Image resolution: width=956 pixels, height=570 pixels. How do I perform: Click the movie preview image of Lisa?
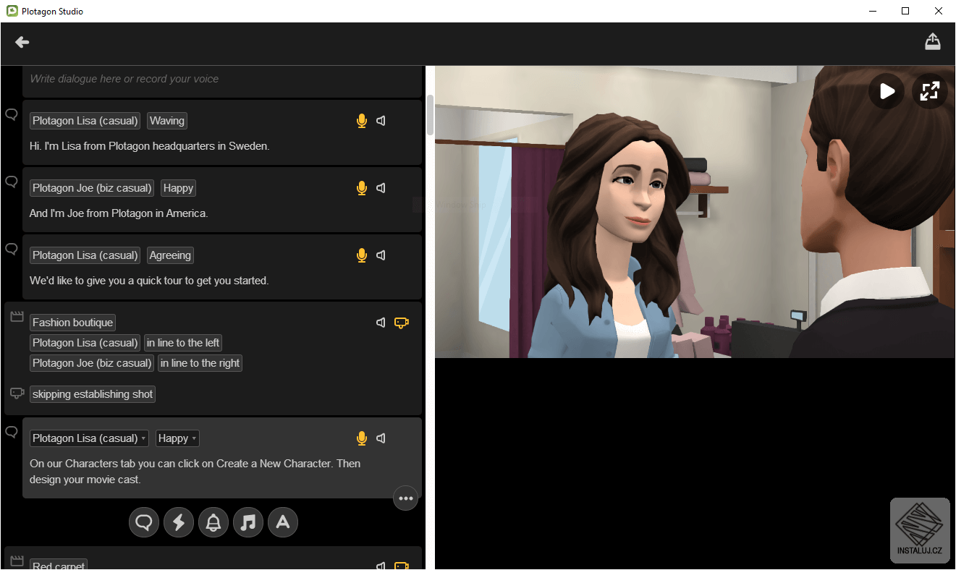click(x=695, y=212)
